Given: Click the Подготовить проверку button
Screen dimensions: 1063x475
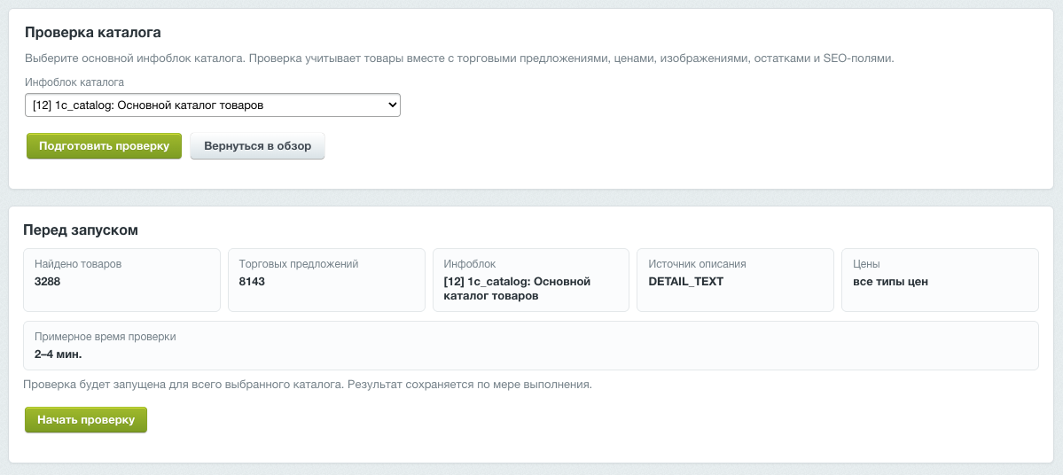Looking at the screenshot, I should point(105,145).
